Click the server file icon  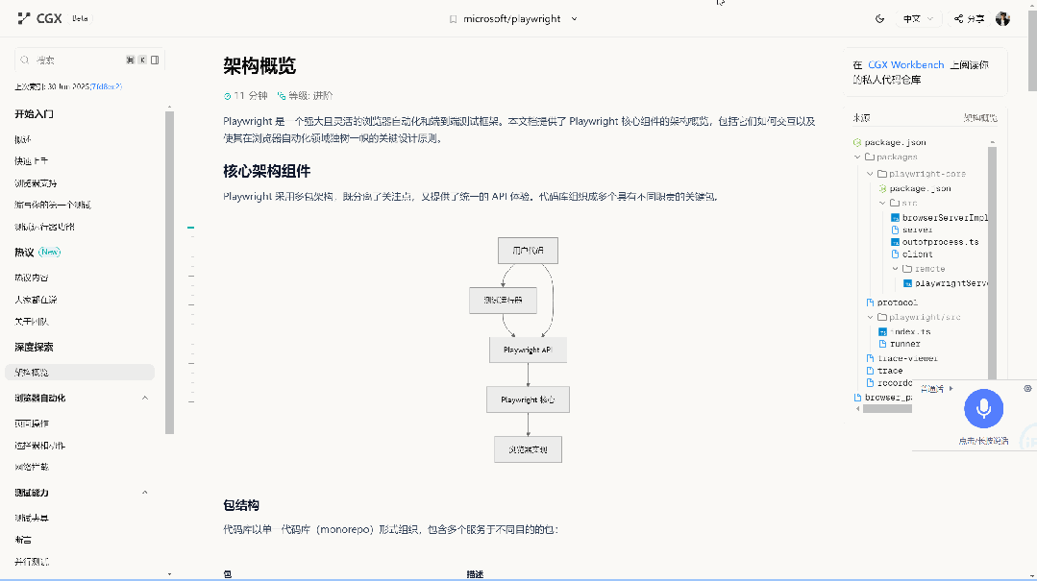click(895, 230)
